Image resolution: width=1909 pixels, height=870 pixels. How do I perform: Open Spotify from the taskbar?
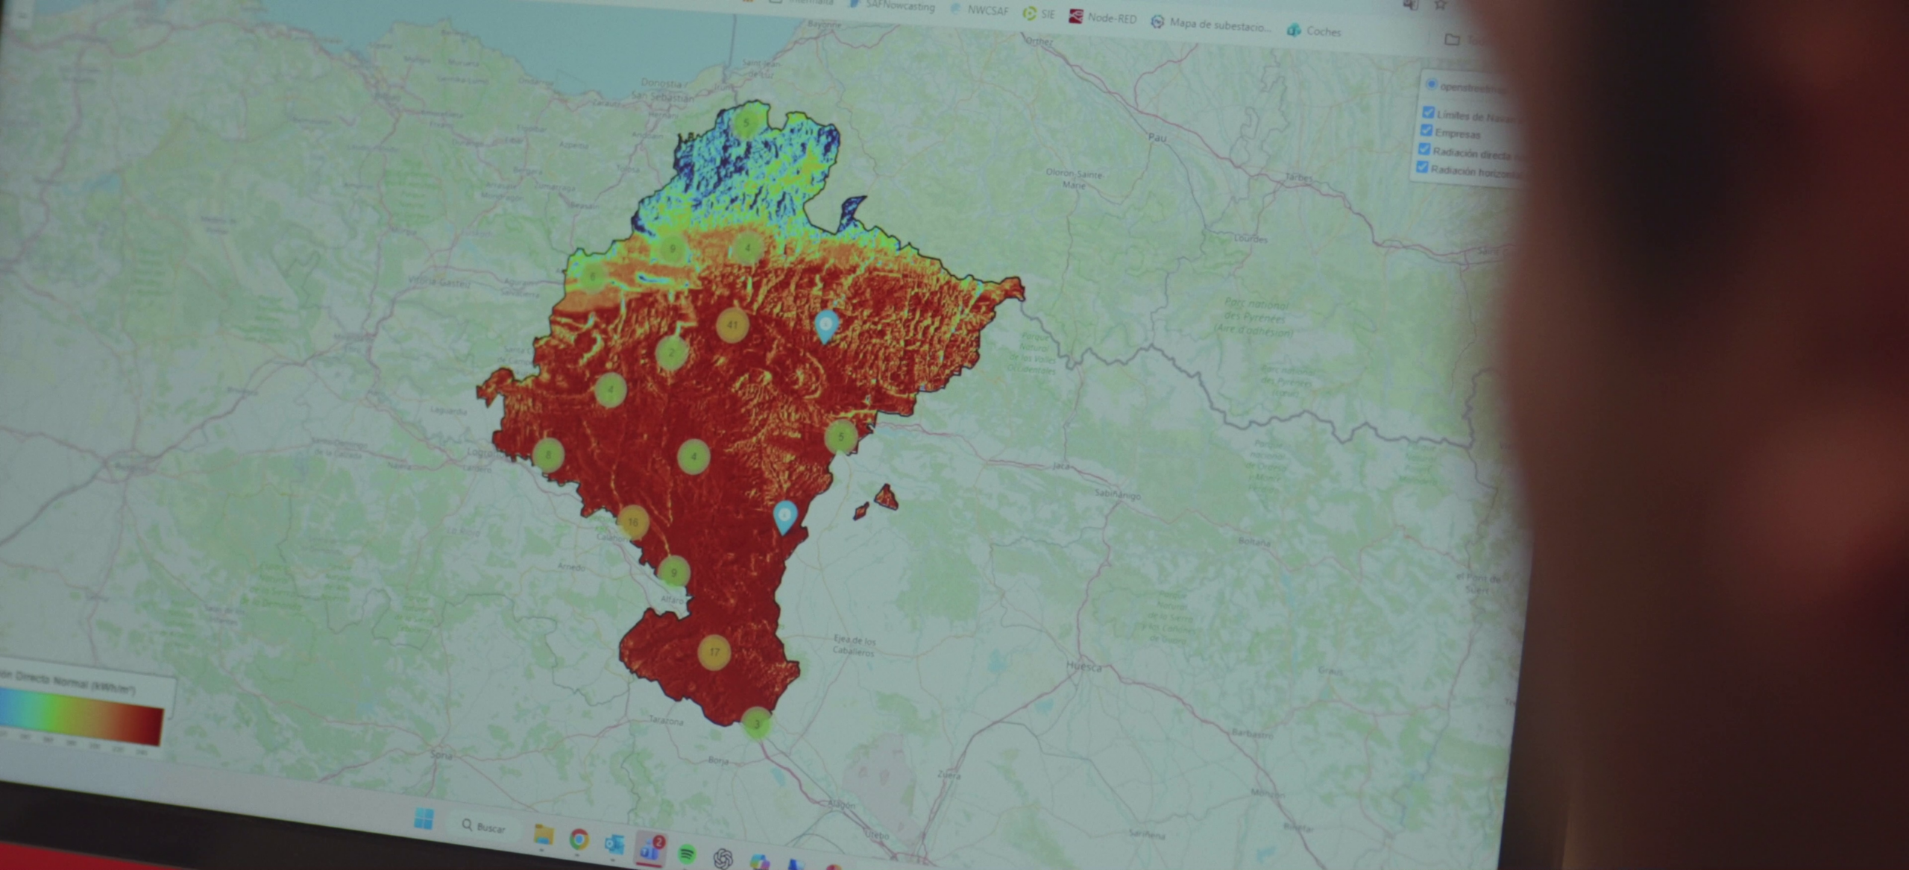pyautogui.click(x=687, y=853)
